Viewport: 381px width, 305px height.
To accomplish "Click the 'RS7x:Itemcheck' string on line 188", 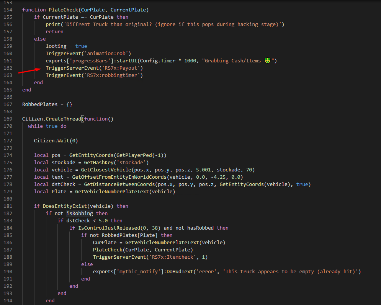I will (x=172, y=257).
